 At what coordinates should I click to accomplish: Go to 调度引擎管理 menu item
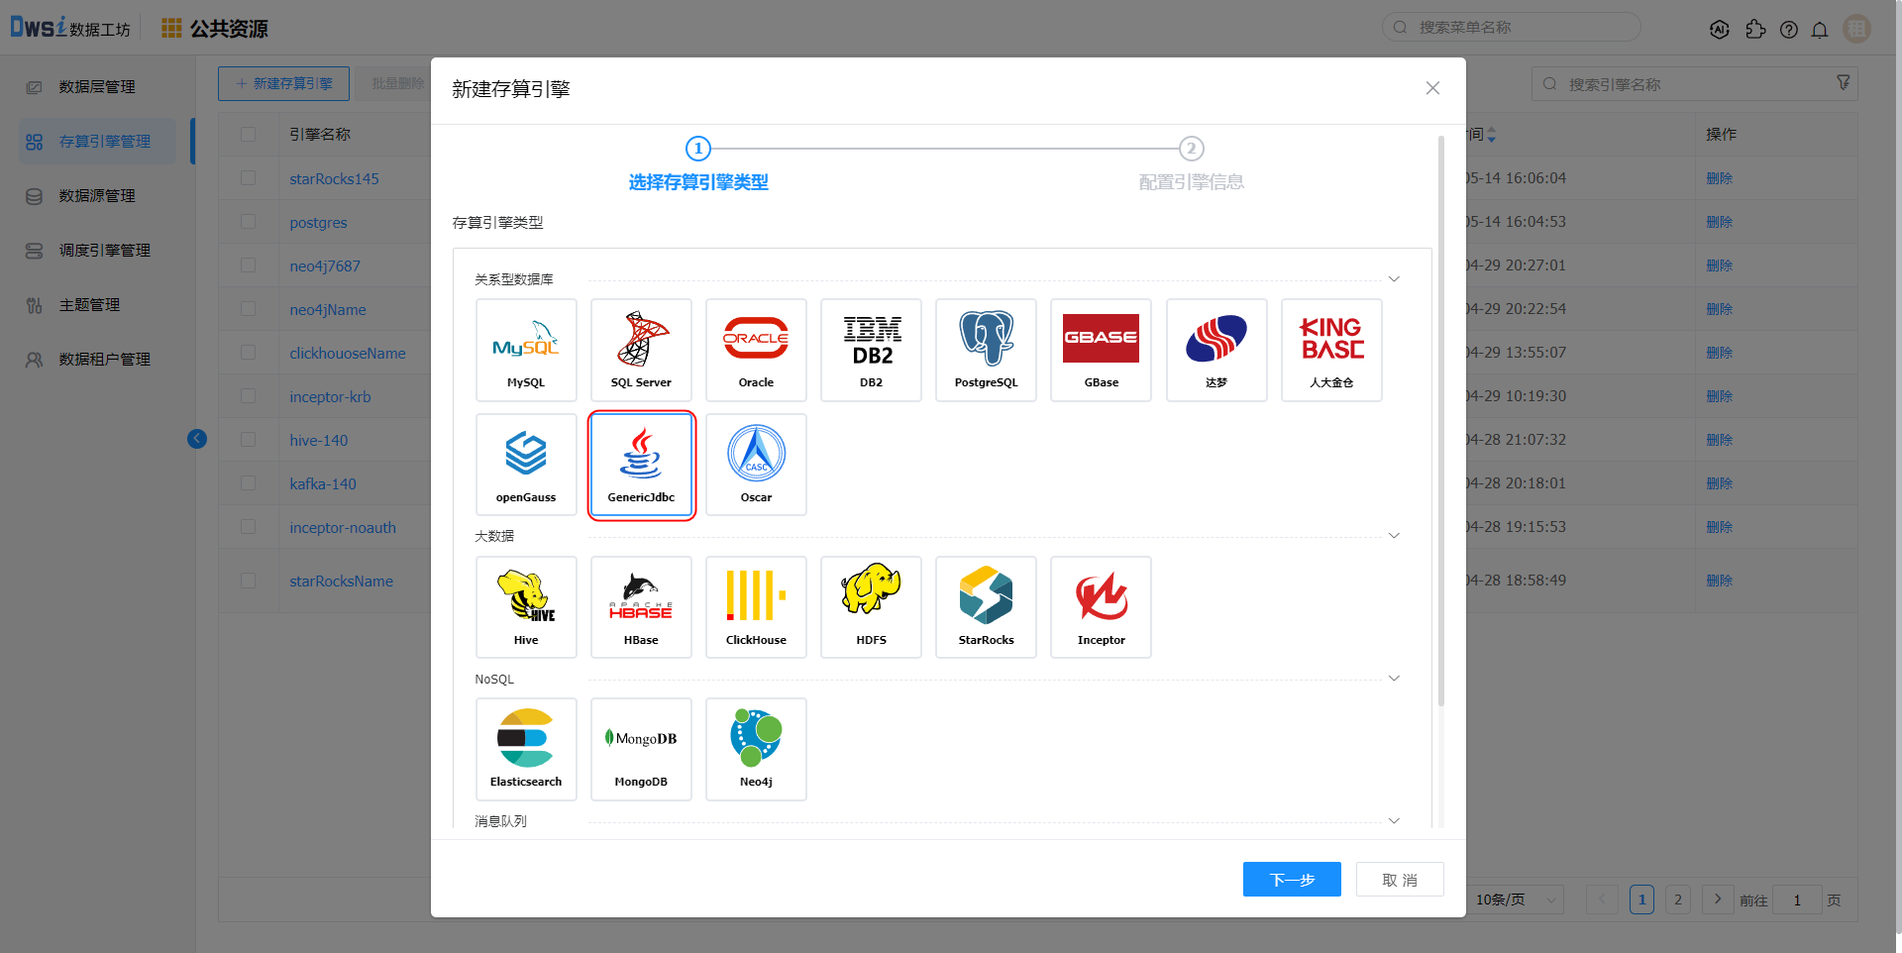tap(104, 251)
